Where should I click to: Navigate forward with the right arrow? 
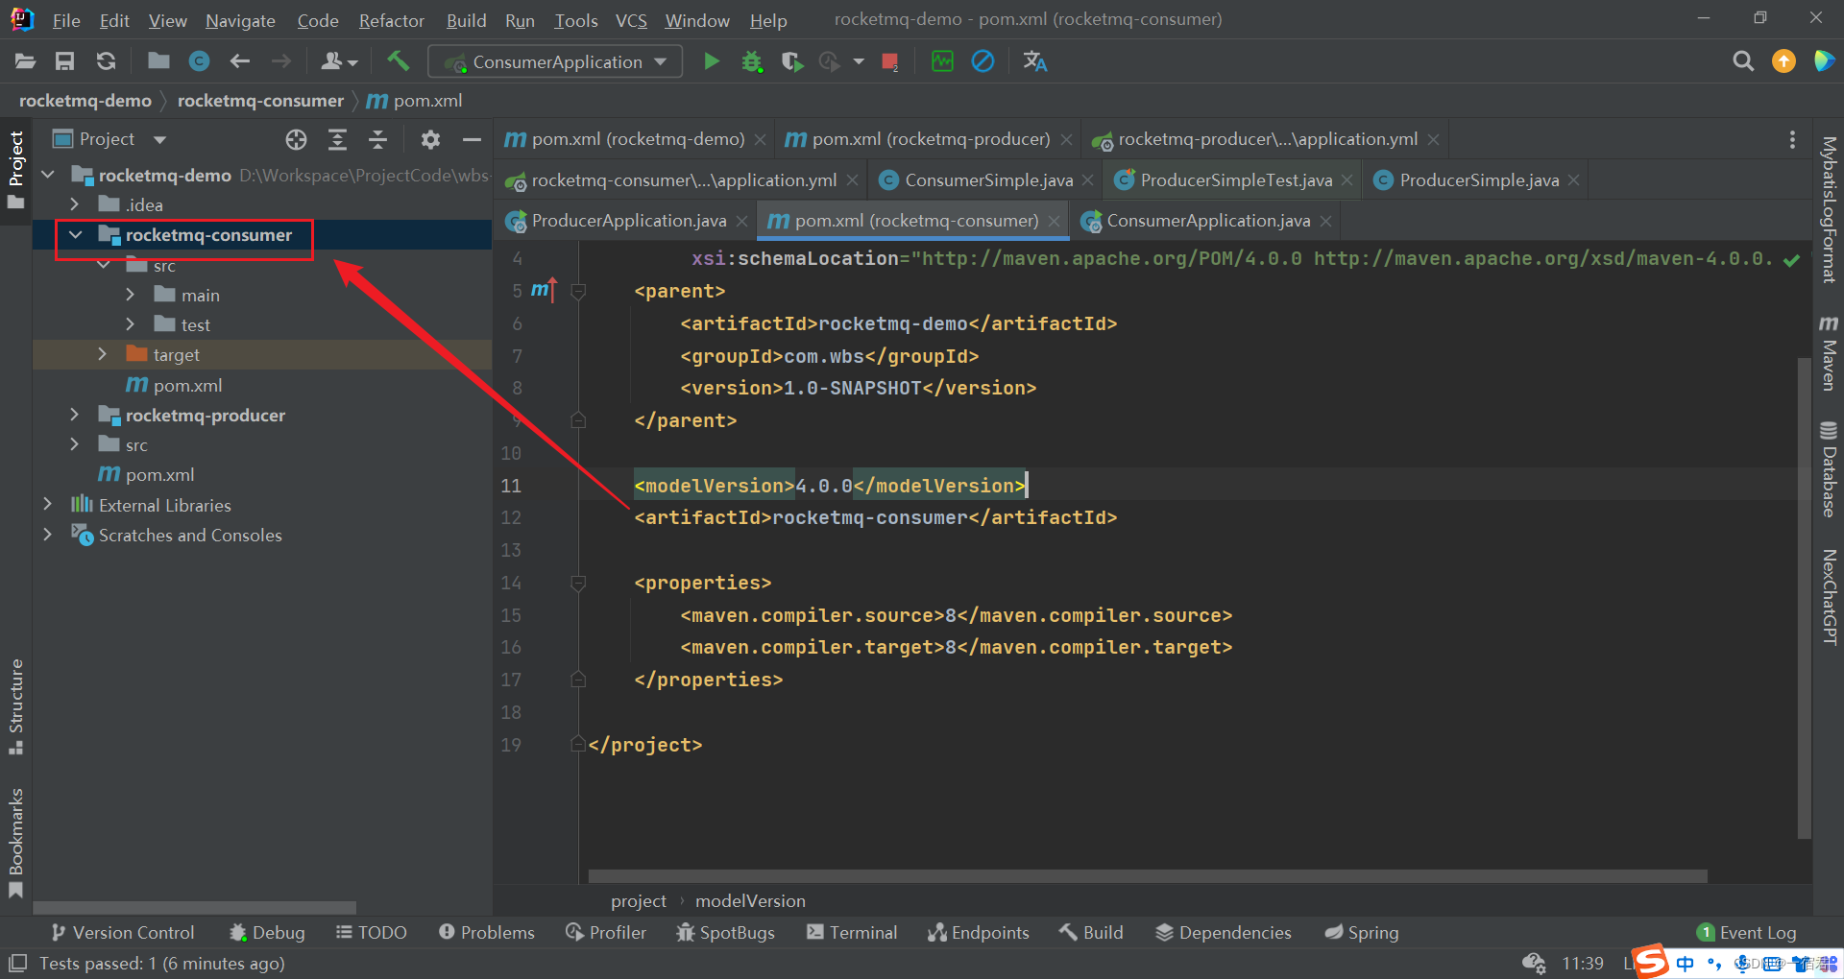click(x=281, y=61)
